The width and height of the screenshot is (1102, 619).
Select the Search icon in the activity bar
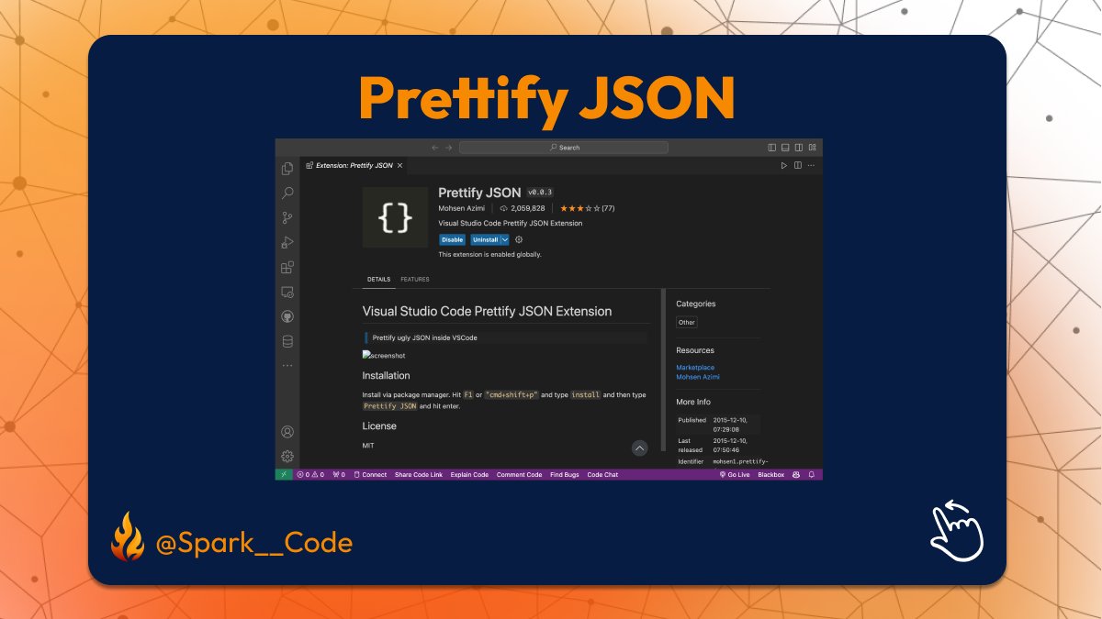pos(287,193)
